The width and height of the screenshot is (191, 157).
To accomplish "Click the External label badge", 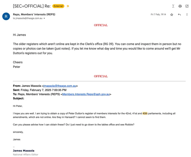I will pyautogui.click(x=58, y=6).
